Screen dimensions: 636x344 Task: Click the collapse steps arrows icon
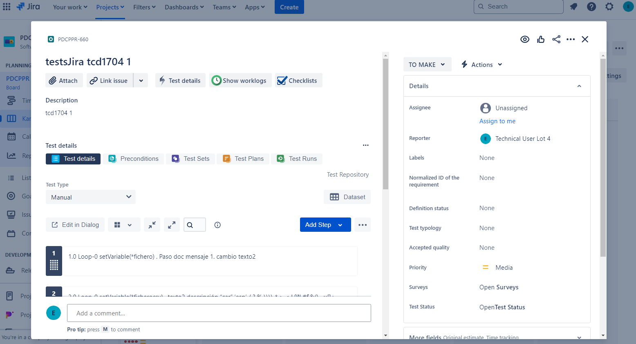click(152, 225)
